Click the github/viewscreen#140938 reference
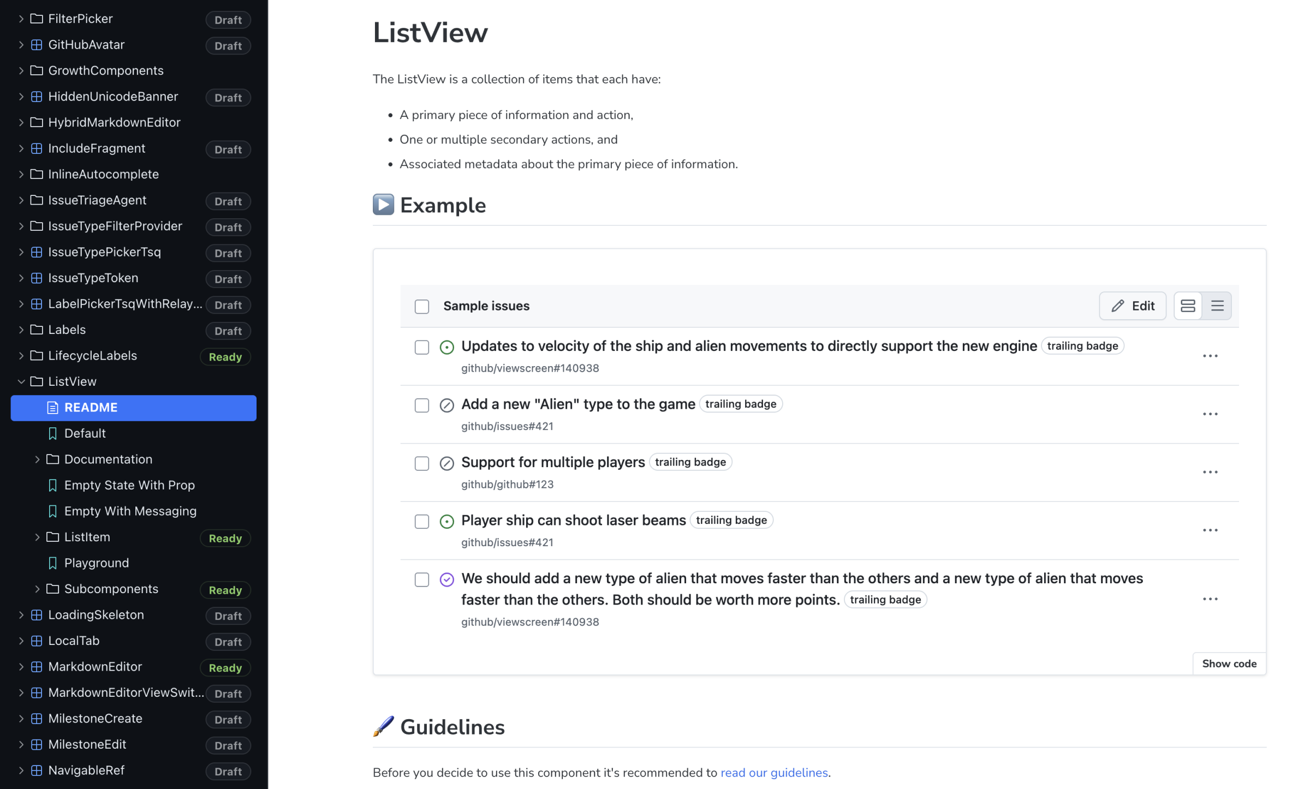Screen dimensions: 1310x789 [529, 368]
